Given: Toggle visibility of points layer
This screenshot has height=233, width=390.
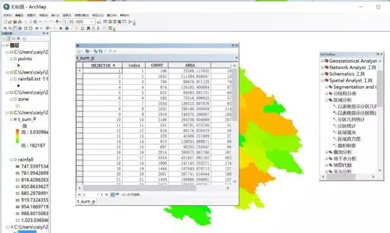Looking at the screenshot, I should pos(15,59).
